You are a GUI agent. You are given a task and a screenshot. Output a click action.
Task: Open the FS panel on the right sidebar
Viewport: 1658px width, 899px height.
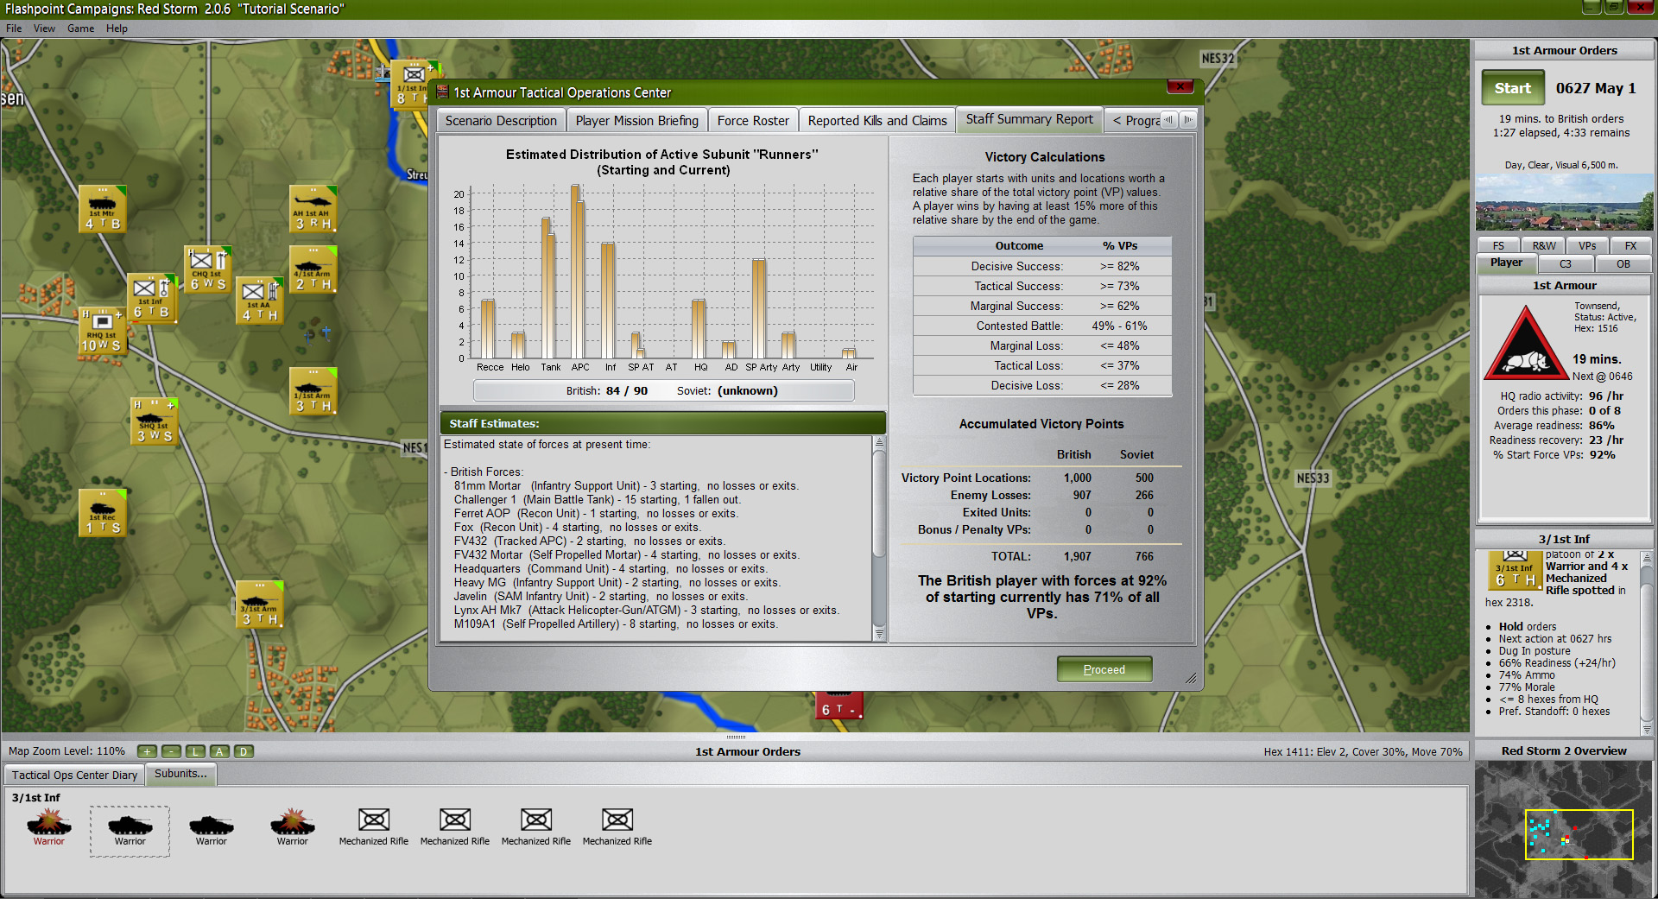1498,245
